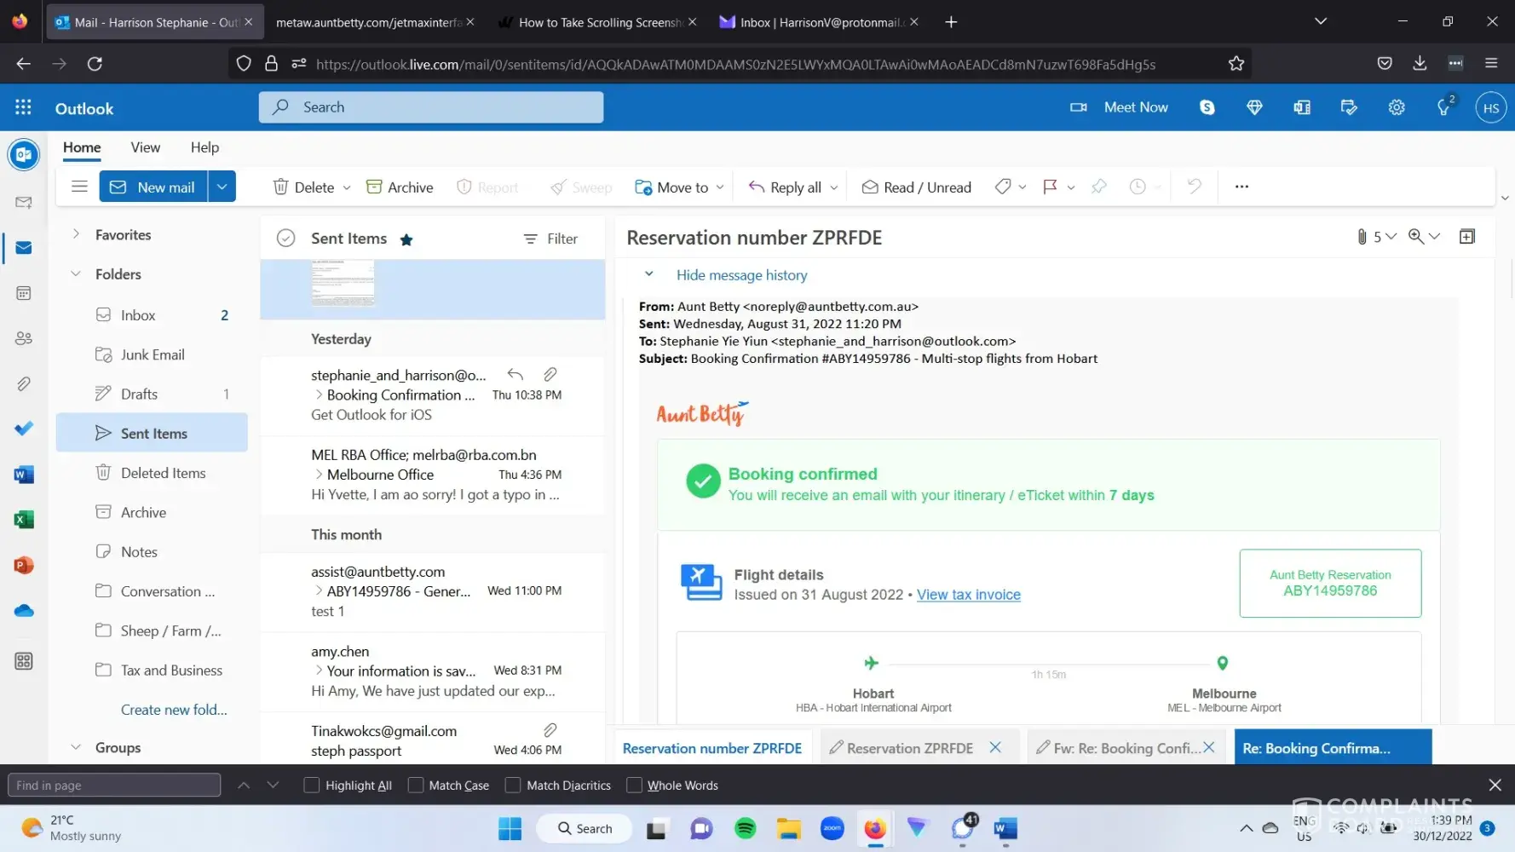The height and width of the screenshot is (852, 1515).
Task: Follow the View tax invoice link
Action: (x=968, y=595)
